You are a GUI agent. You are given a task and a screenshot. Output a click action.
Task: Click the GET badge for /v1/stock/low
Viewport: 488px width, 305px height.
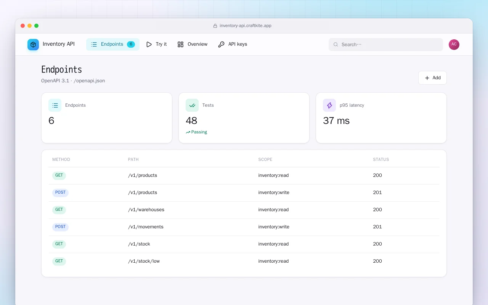point(59,261)
